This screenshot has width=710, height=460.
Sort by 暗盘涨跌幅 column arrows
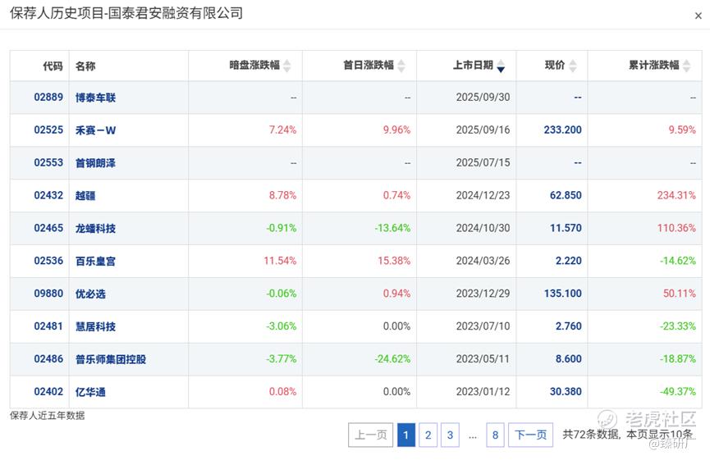[x=286, y=66]
